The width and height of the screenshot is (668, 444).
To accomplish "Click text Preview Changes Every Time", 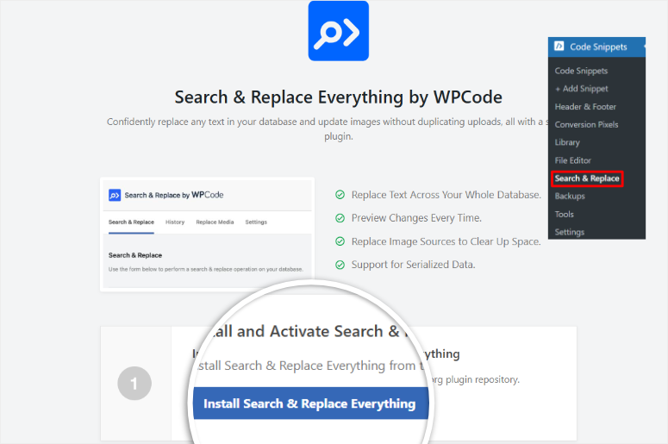I will click(416, 218).
